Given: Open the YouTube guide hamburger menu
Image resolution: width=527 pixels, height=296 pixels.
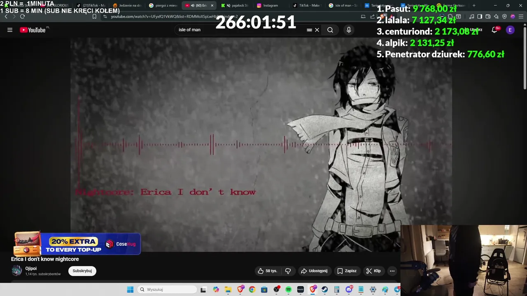Looking at the screenshot, I should [10, 30].
